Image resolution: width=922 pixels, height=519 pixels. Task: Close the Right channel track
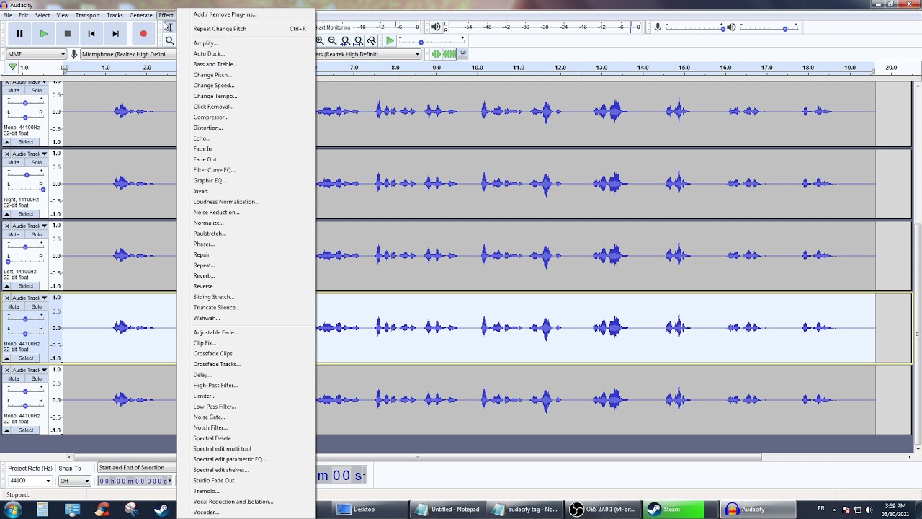pos(7,154)
